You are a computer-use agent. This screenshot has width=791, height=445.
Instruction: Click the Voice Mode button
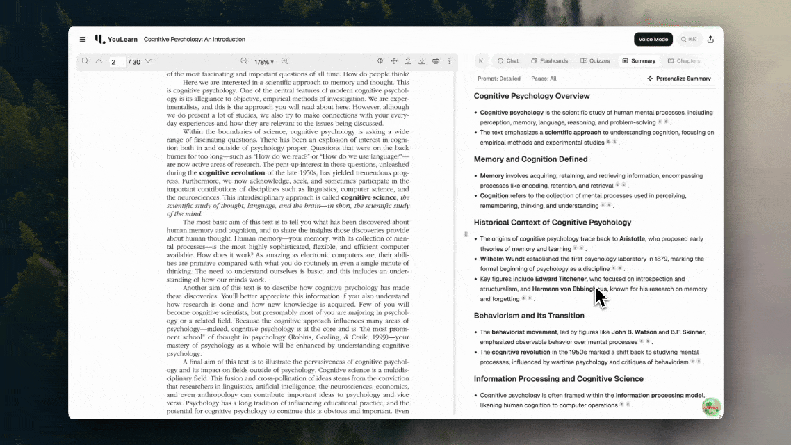coord(653,40)
